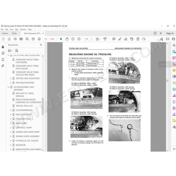This screenshot has height=176, width=176.
Task: Open the Attachments paperclip panel
Action: [x=3, y=66]
